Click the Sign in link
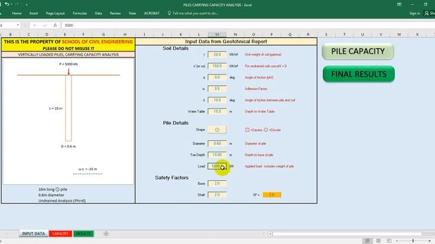This screenshot has width=435, height=244. 415,14
